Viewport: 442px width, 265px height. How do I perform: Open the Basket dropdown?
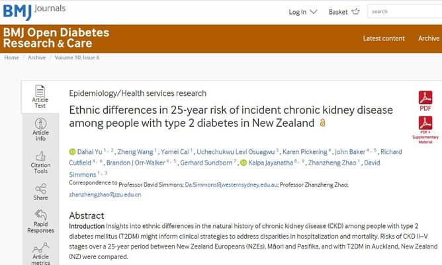pyautogui.click(x=344, y=11)
